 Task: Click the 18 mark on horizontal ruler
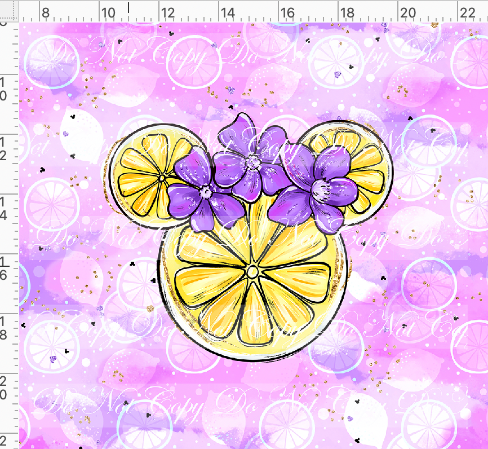tap(347, 13)
